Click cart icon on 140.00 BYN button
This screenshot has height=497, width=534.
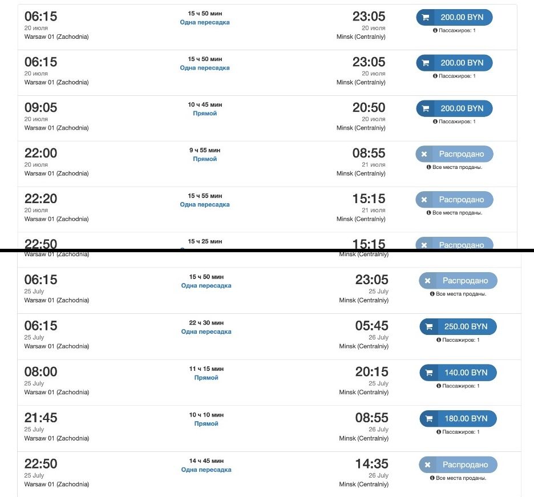tap(429, 373)
